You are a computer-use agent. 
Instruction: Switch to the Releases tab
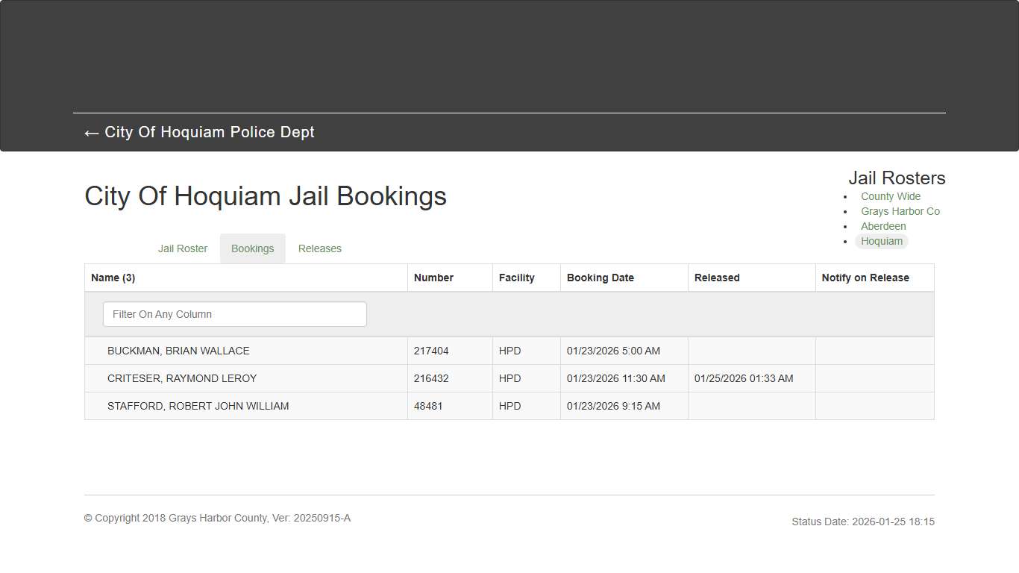click(319, 248)
